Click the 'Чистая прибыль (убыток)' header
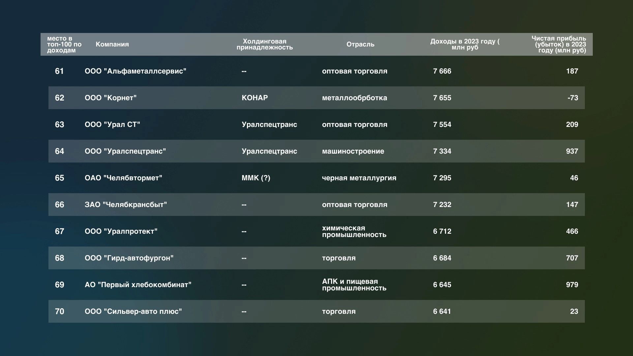Screen dimensions: 633x356 (x=559, y=44)
